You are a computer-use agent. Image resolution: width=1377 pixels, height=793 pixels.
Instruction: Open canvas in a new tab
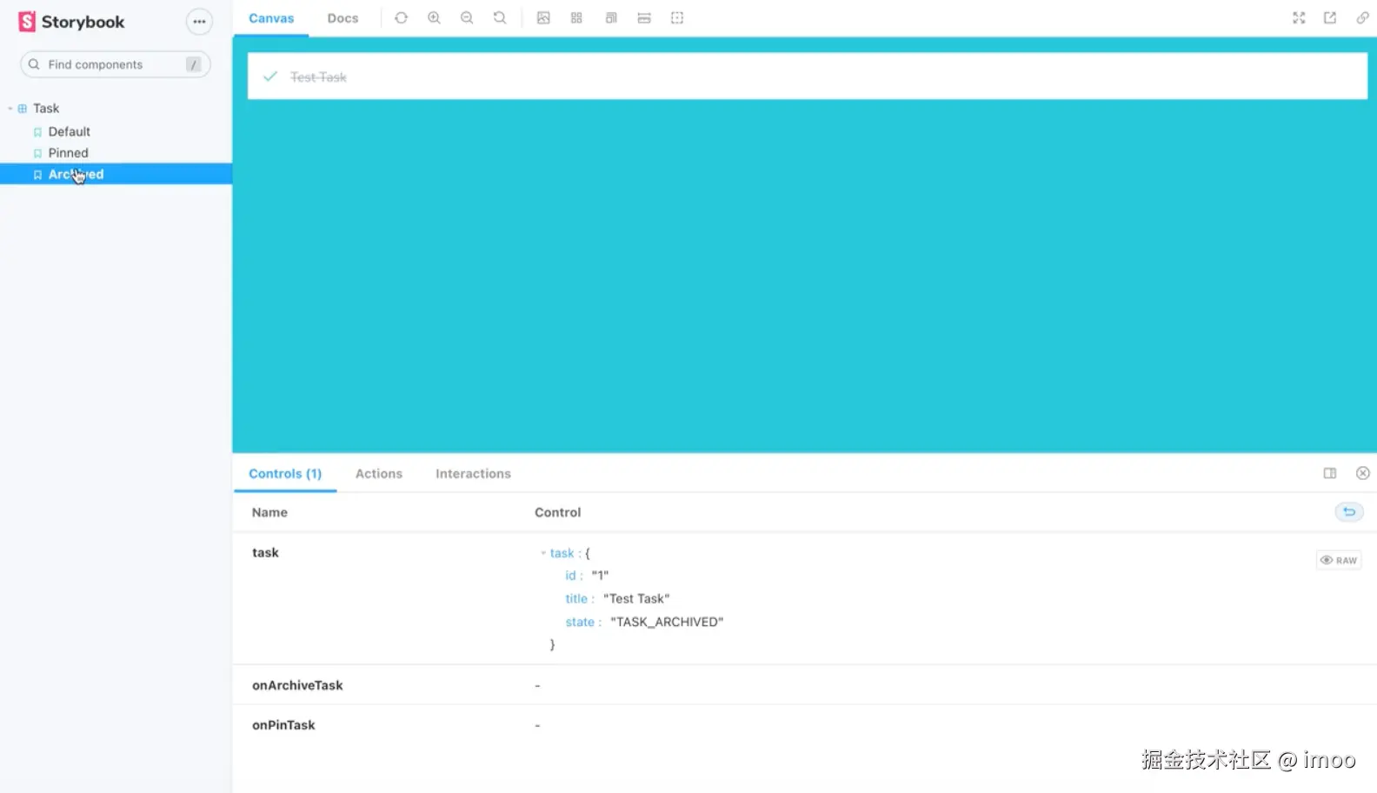(1330, 18)
